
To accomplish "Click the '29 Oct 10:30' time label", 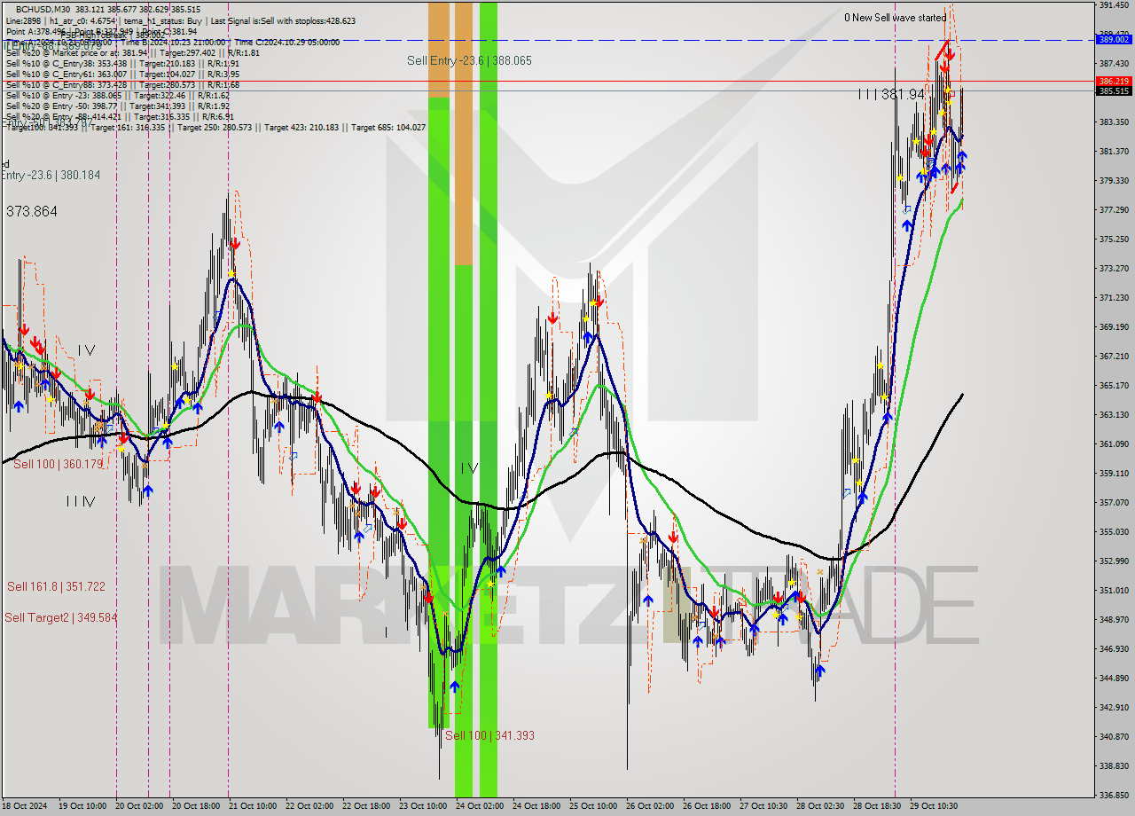I will (x=934, y=806).
